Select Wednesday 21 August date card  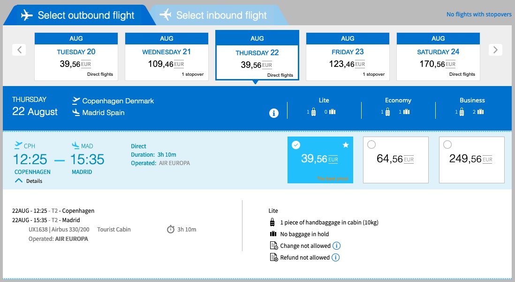pos(167,56)
